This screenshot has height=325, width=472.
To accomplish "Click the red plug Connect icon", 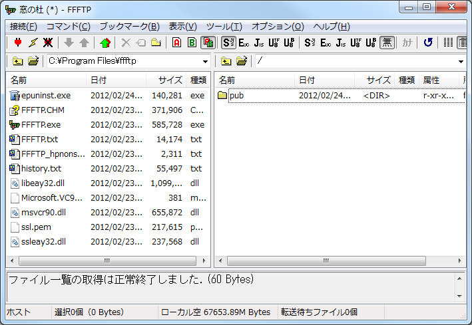I will [18, 43].
